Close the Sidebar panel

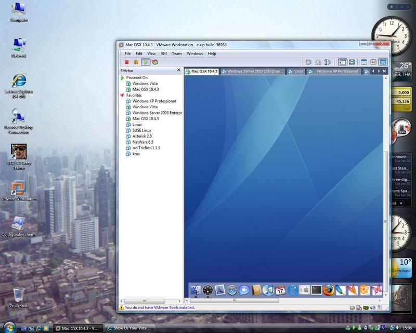pyautogui.click(x=178, y=70)
